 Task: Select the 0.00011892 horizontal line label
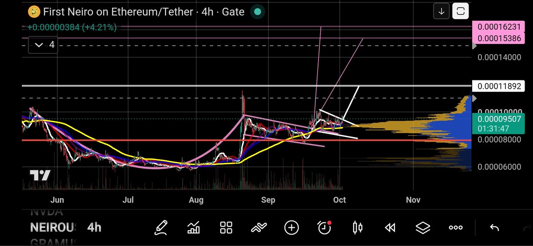pos(499,86)
